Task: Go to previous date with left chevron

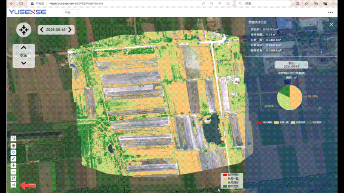Action: pyautogui.click(x=42, y=30)
